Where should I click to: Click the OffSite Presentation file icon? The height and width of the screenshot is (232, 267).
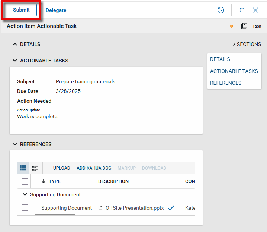coord(100,208)
